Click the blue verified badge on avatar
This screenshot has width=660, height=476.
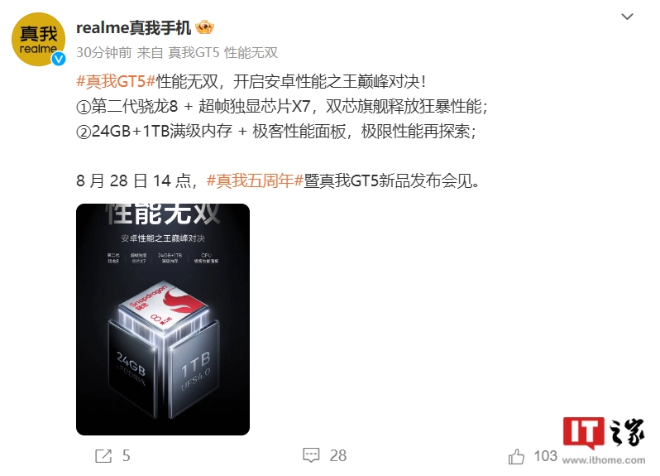click(59, 59)
